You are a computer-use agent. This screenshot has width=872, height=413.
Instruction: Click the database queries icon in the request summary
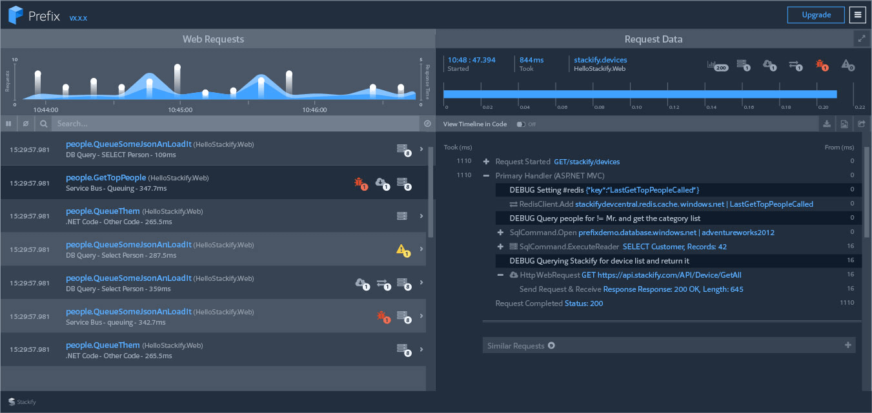pos(743,65)
